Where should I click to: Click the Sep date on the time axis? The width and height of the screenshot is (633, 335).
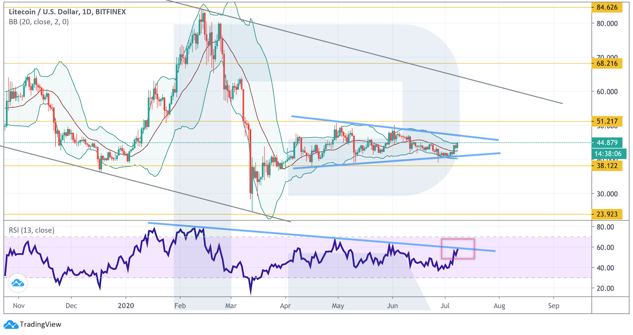click(x=554, y=306)
